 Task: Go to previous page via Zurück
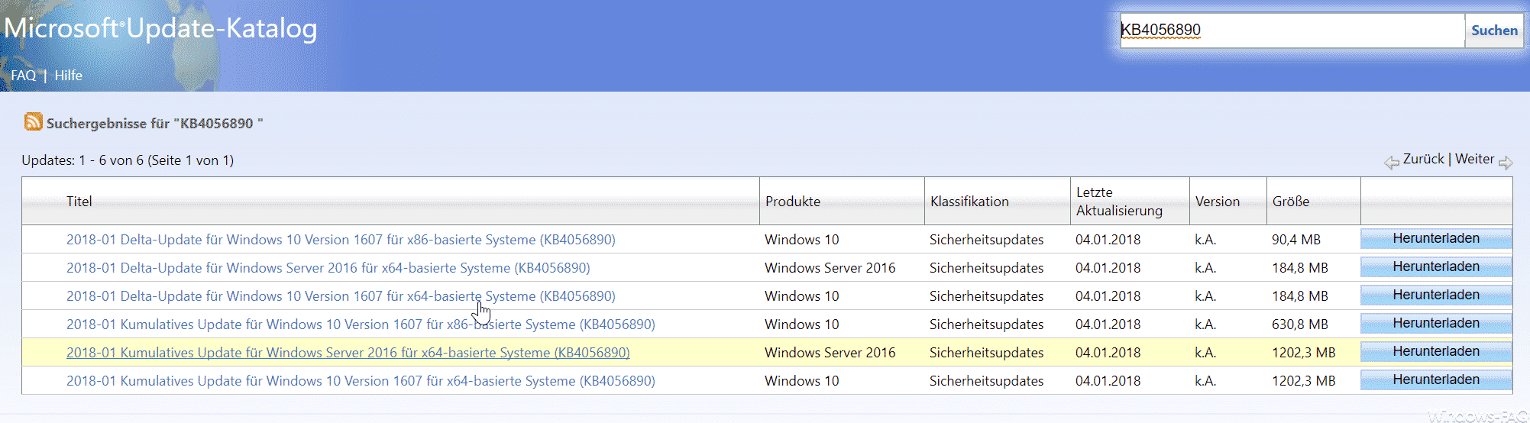pos(1424,159)
